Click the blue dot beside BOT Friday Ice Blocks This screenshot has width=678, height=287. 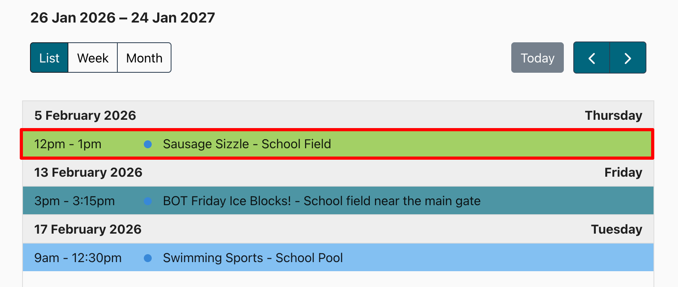click(x=148, y=201)
